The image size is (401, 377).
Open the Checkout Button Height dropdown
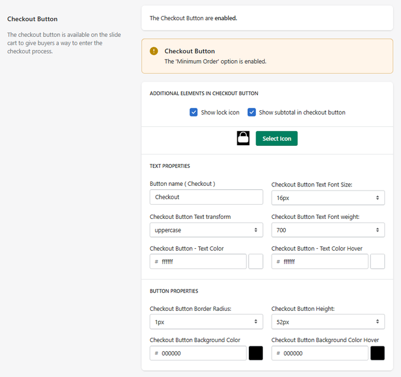click(328, 321)
